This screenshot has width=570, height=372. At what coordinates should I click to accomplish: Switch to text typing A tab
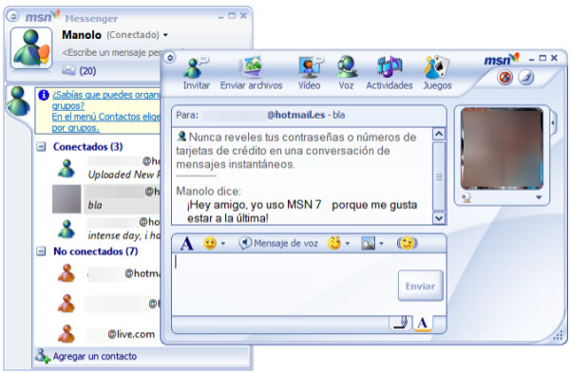[x=423, y=323]
